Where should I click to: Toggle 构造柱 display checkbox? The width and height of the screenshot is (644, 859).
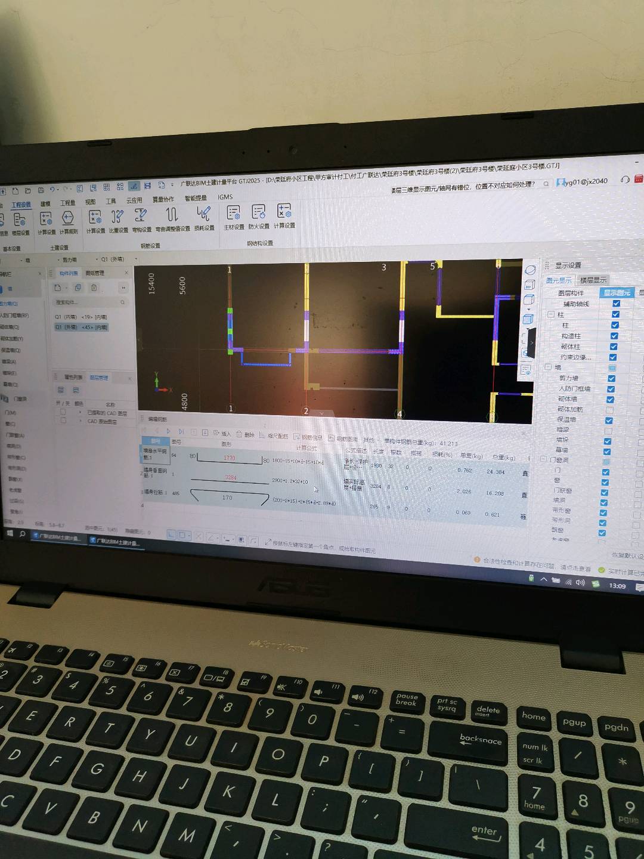pos(615,336)
